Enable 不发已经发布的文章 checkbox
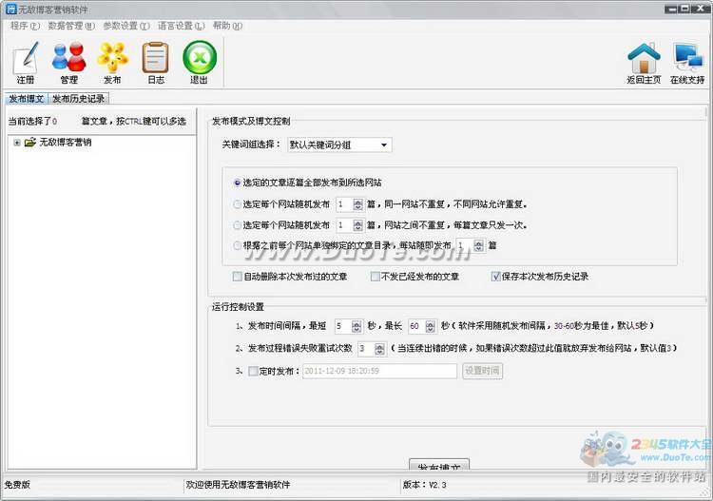 click(x=376, y=277)
